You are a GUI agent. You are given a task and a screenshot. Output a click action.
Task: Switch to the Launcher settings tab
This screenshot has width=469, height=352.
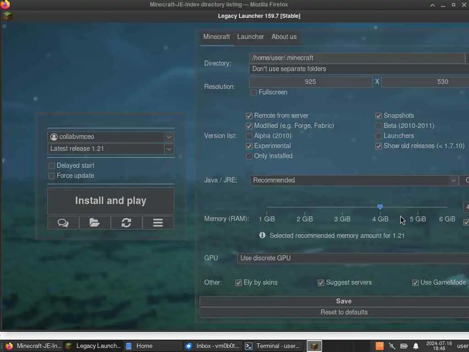[x=251, y=37]
